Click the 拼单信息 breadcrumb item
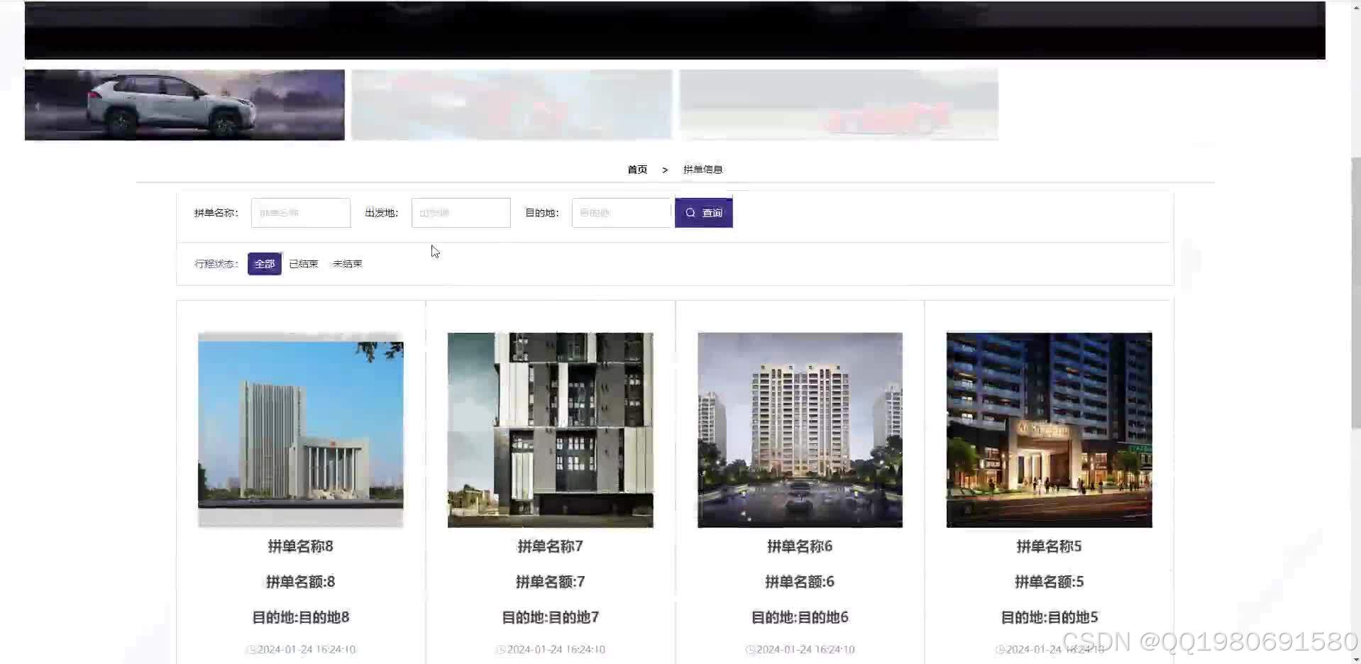The image size is (1361, 664). pyautogui.click(x=703, y=169)
